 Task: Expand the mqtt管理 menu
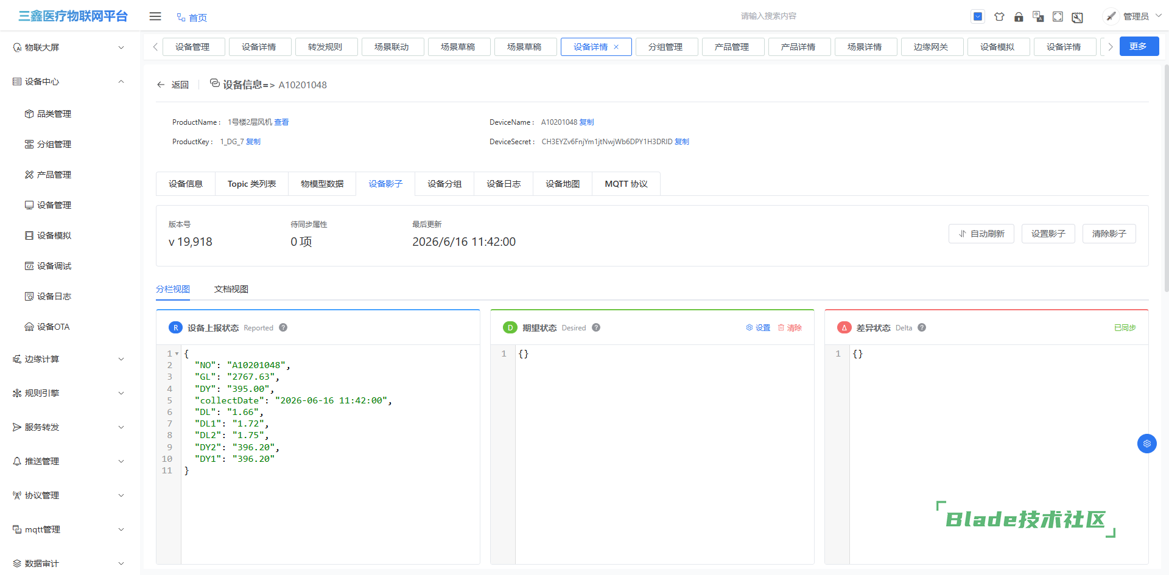pyautogui.click(x=69, y=529)
